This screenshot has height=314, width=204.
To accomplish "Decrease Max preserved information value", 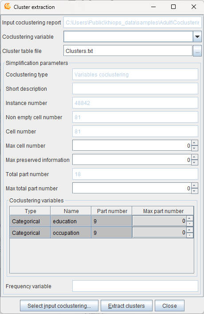I will point(194,162).
